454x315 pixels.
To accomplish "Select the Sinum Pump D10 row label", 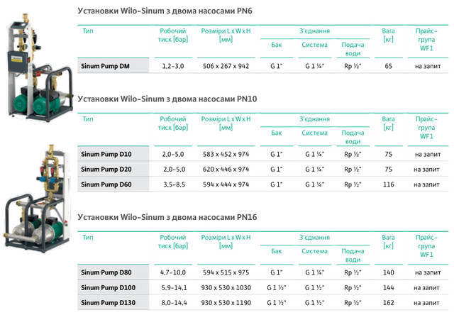I will [105, 155].
